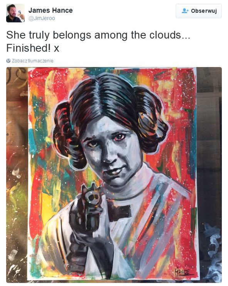Click the painted face in the portrait
This screenshot has width=228, height=286.
point(112,151)
